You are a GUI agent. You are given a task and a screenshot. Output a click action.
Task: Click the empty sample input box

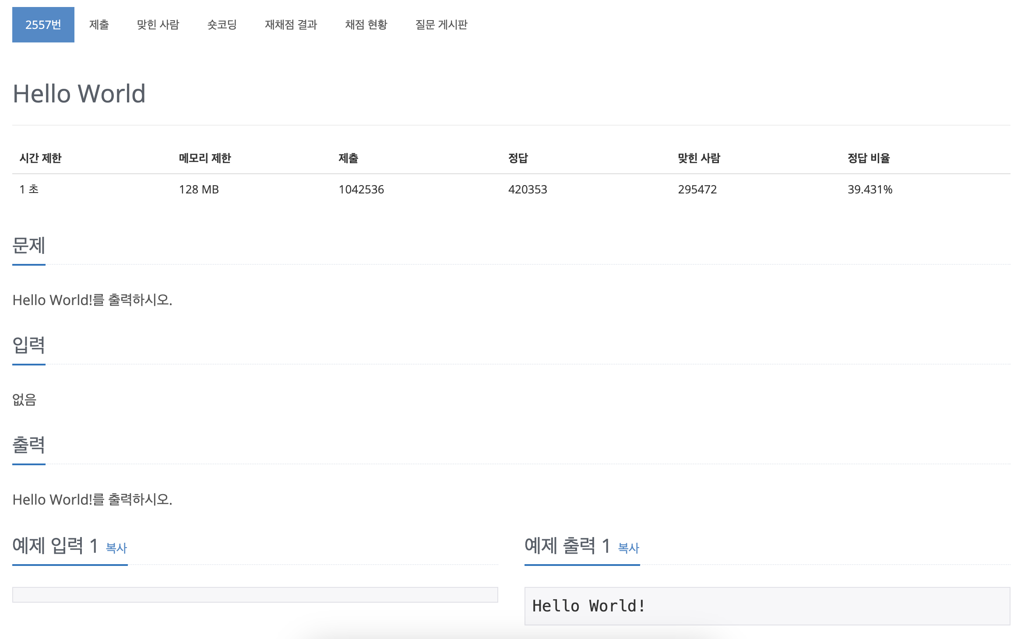255,594
